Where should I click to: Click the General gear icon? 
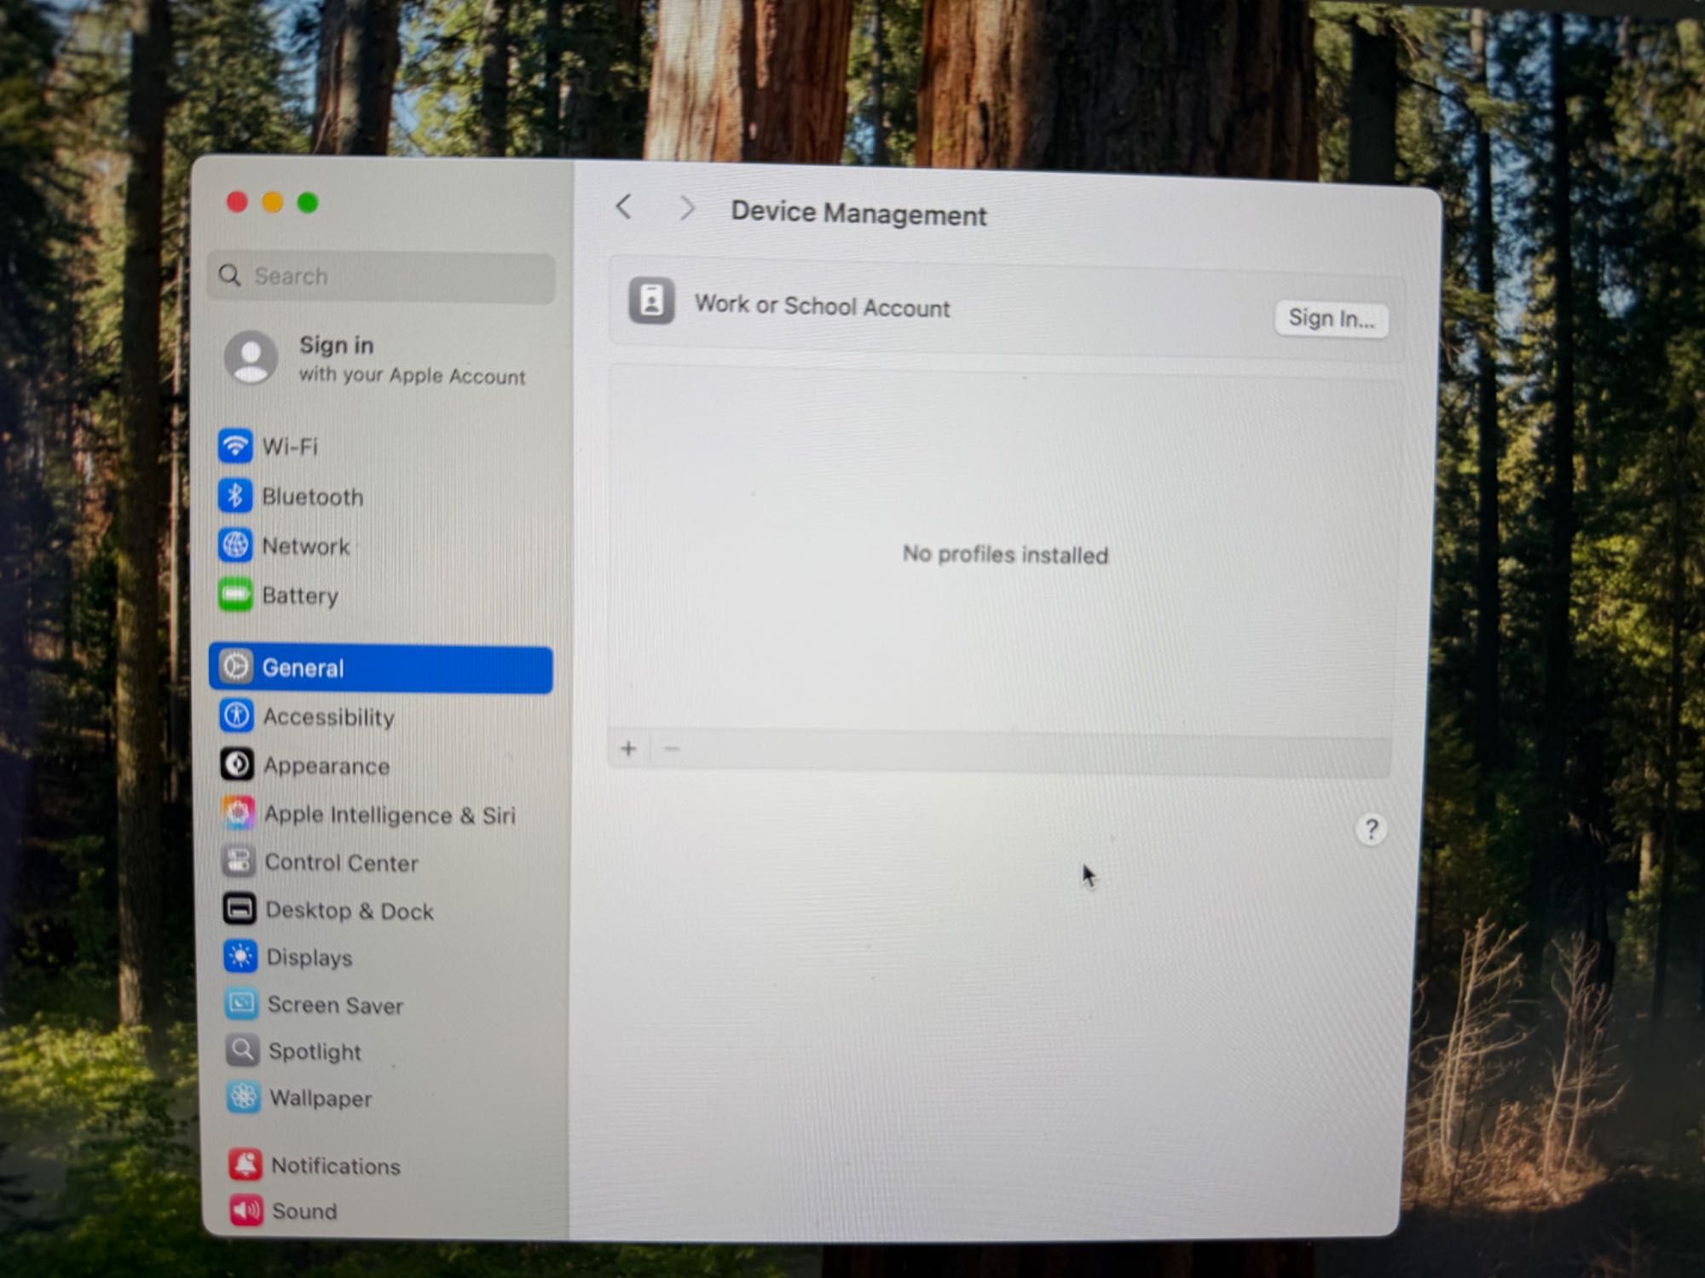[236, 666]
